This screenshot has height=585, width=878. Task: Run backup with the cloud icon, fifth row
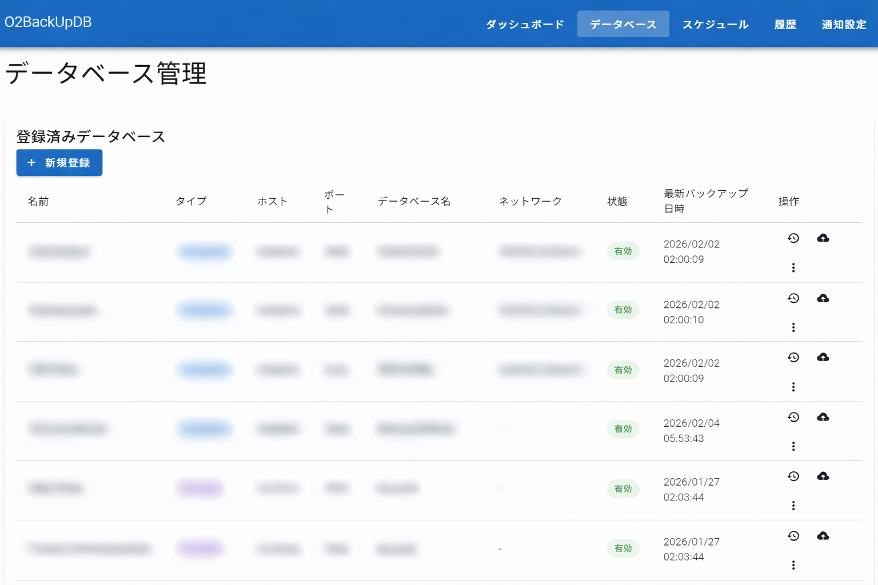tap(823, 476)
